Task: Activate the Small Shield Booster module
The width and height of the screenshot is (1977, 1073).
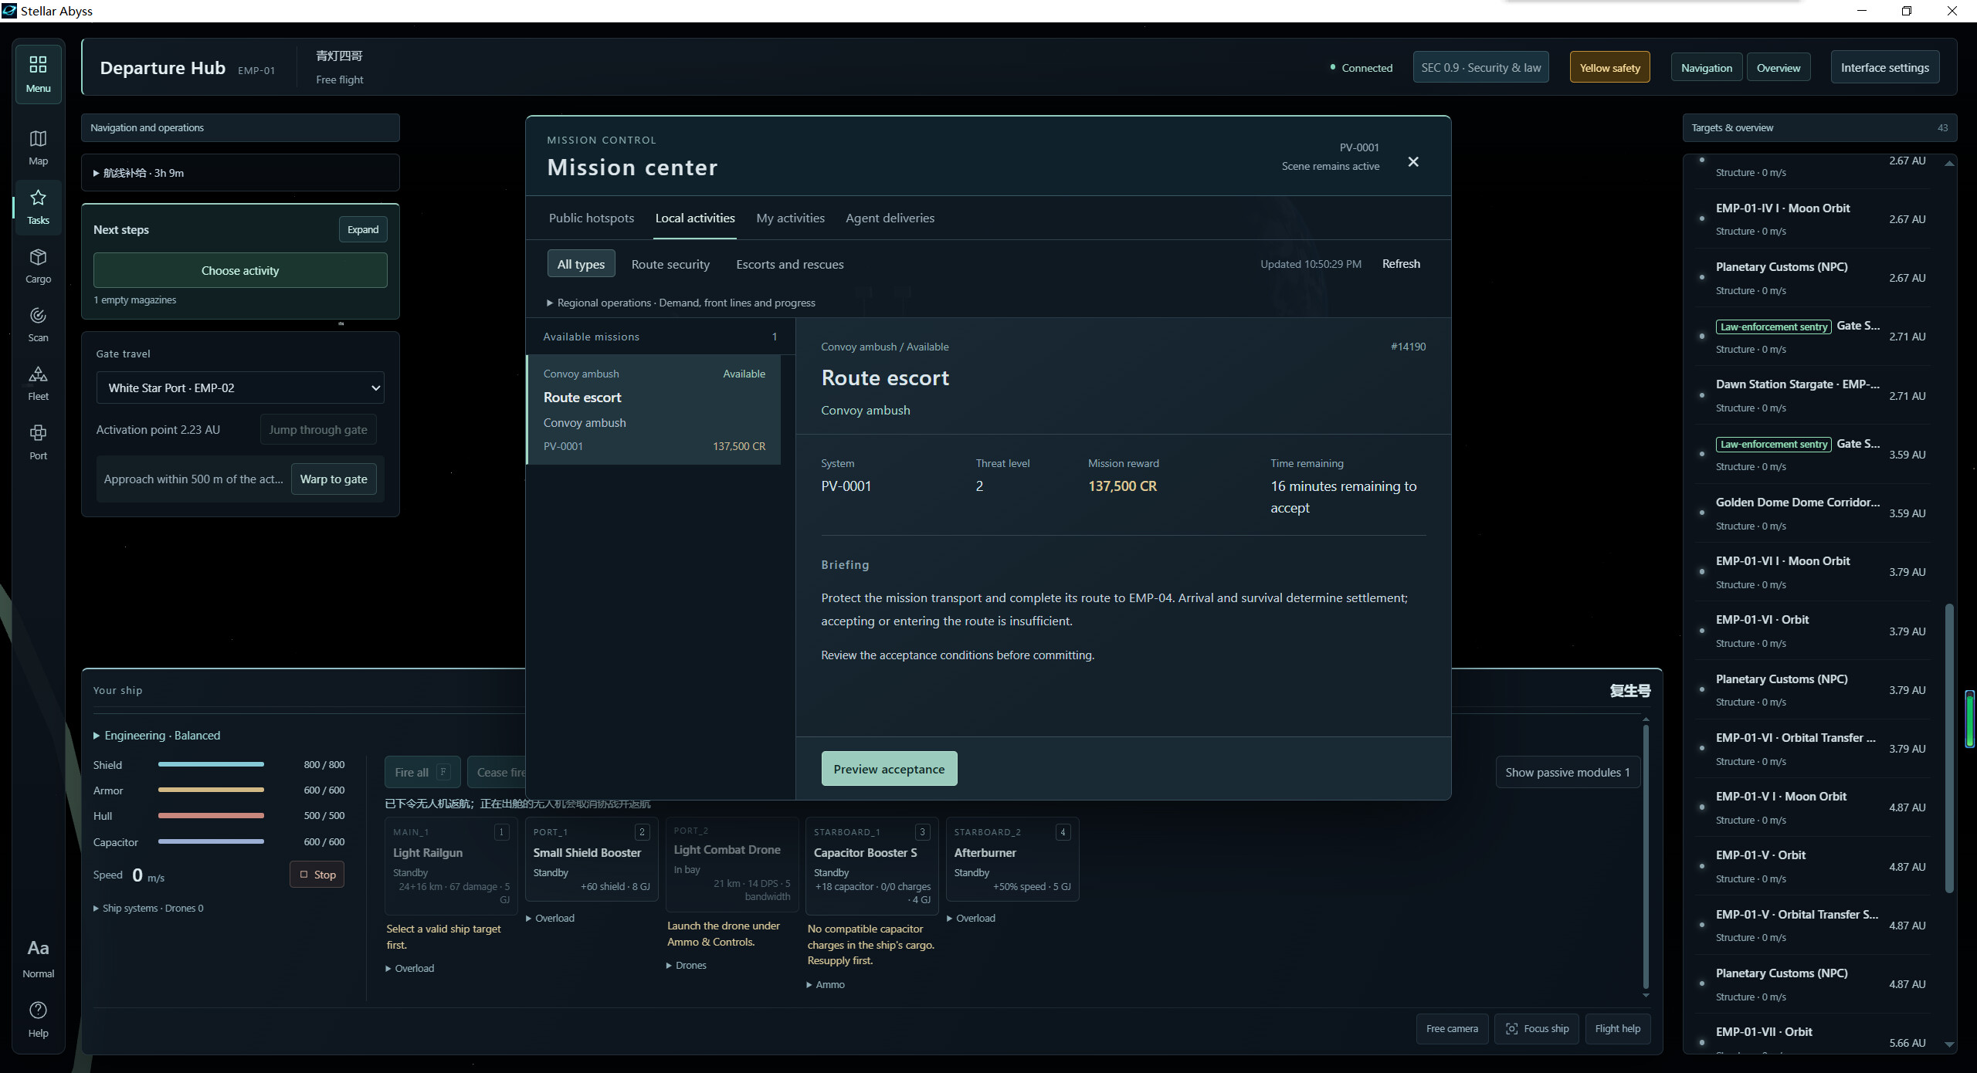Action: point(592,859)
